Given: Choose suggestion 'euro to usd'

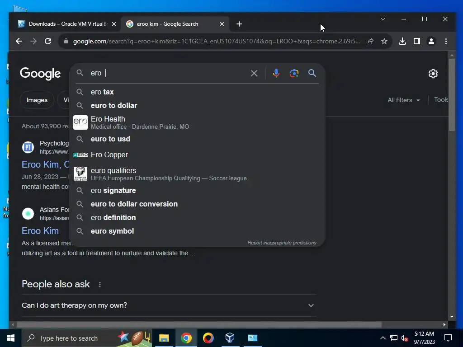Looking at the screenshot, I should (197, 139).
